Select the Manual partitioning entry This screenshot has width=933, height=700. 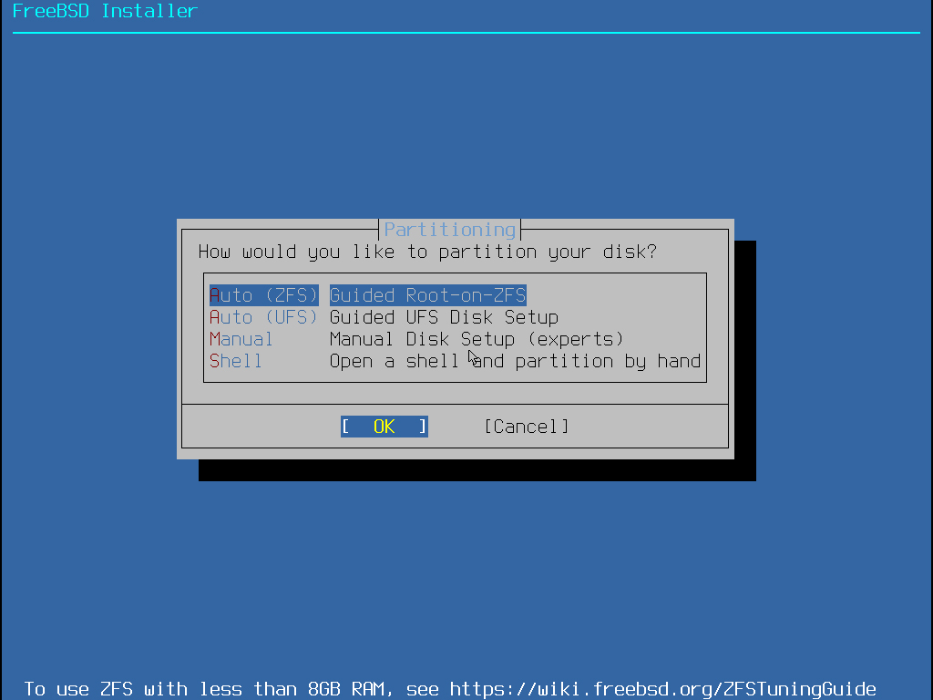(x=241, y=339)
